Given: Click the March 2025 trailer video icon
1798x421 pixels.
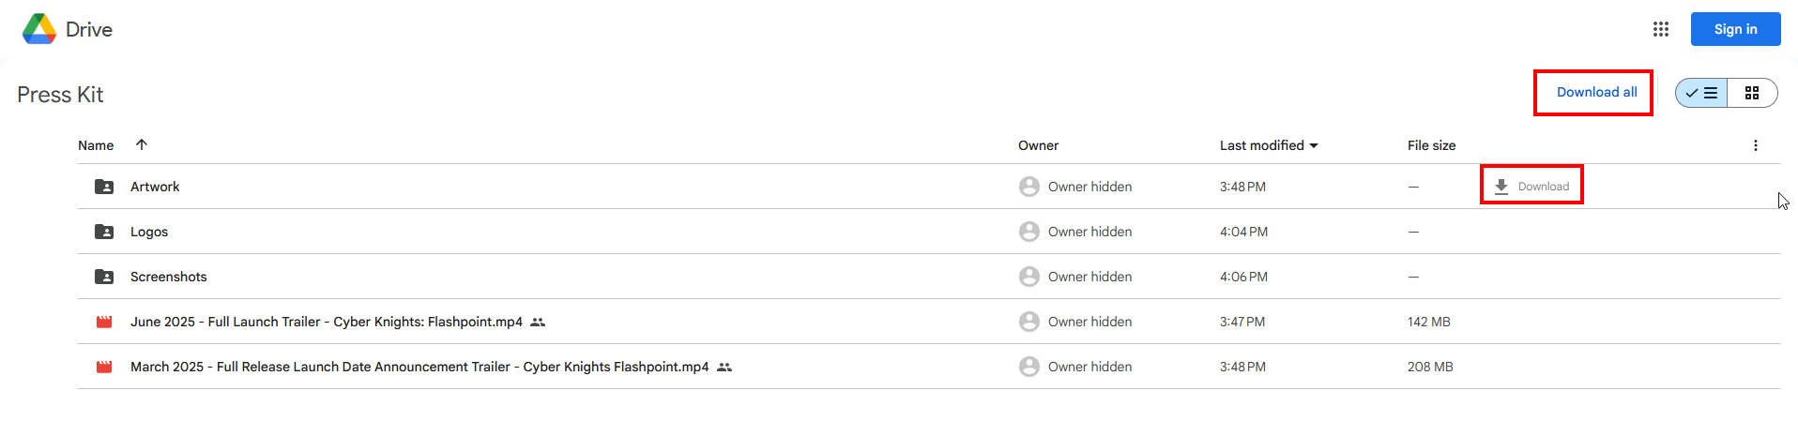Looking at the screenshot, I should (104, 367).
